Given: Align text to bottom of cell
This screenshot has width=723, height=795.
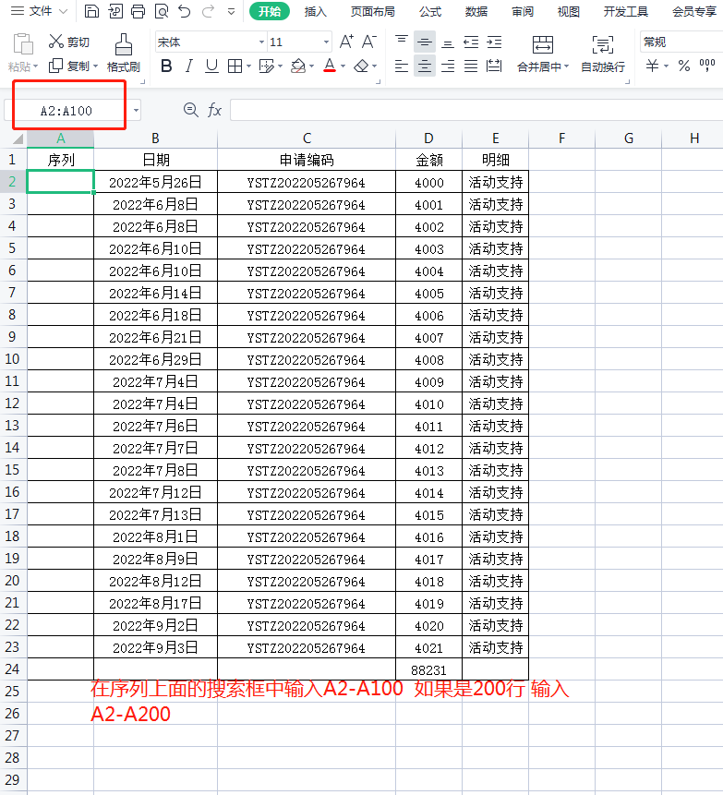Looking at the screenshot, I should (448, 42).
